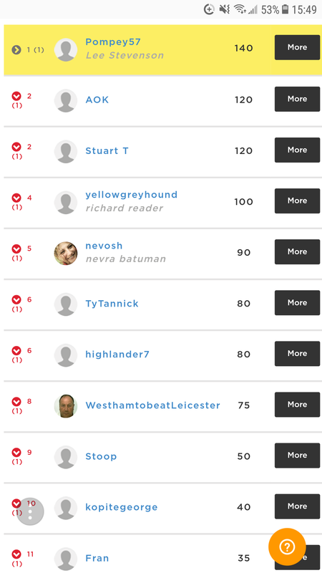The width and height of the screenshot is (322, 573).
Task: Click the More button for AOK
Action: (297, 99)
